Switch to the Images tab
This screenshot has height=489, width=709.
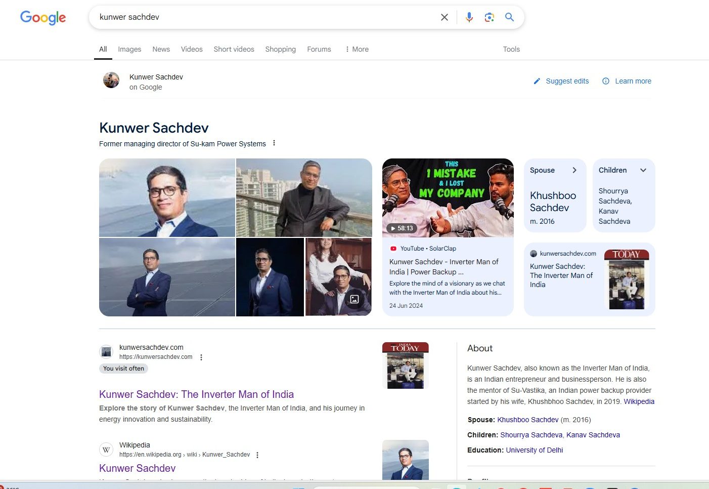point(129,49)
